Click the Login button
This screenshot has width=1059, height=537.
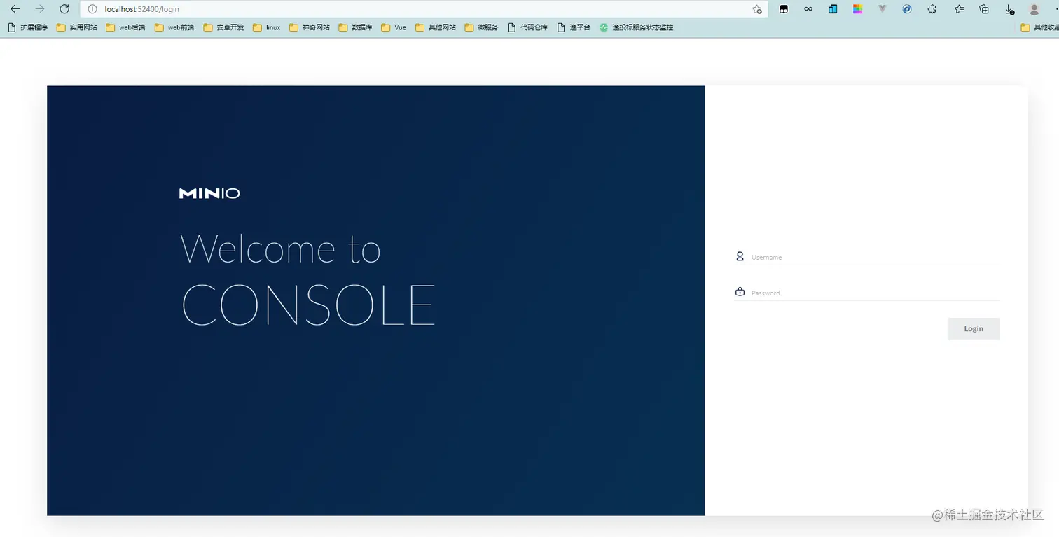(x=974, y=329)
